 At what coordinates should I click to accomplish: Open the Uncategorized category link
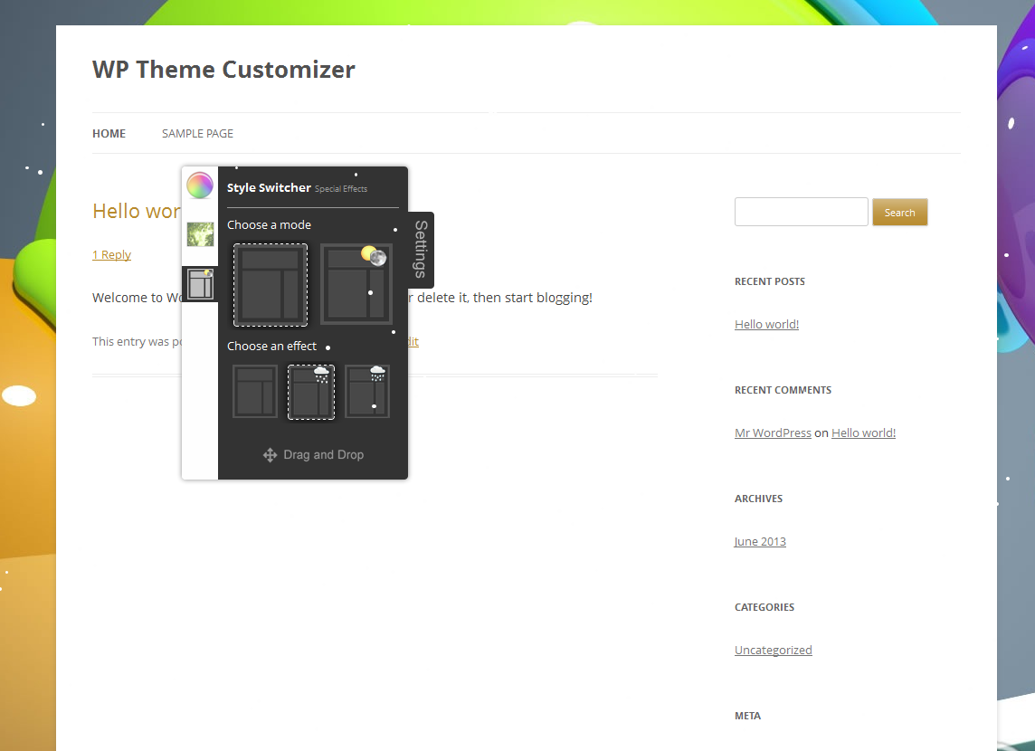(773, 650)
